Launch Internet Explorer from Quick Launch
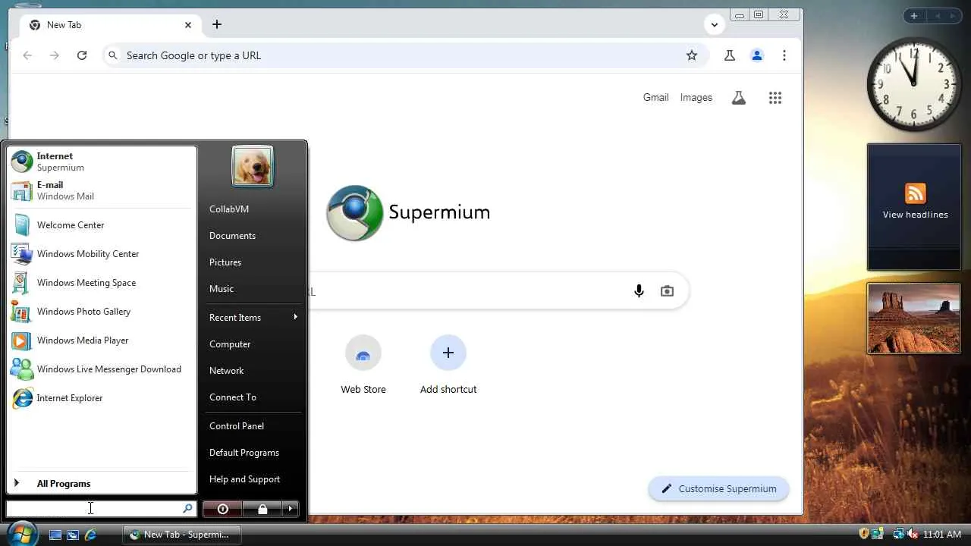This screenshot has height=546, width=971. click(90, 535)
